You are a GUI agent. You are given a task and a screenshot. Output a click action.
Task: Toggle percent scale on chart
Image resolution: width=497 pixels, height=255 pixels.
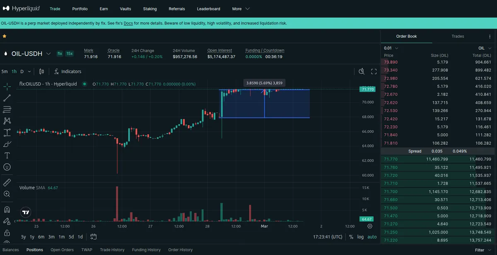coord(351,237)
